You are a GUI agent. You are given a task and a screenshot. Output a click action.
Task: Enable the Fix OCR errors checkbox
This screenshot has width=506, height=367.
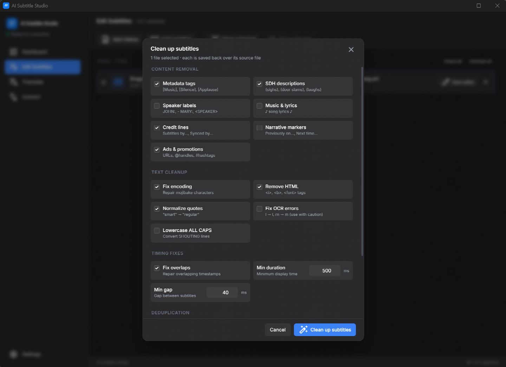(260, 209)
